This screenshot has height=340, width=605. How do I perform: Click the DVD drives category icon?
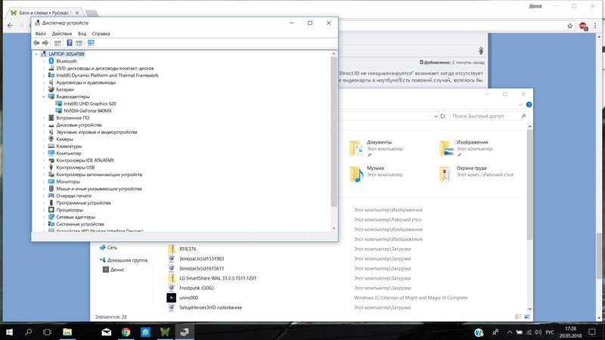51,68
